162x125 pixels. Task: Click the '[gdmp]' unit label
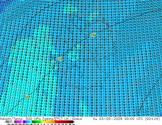49,119
